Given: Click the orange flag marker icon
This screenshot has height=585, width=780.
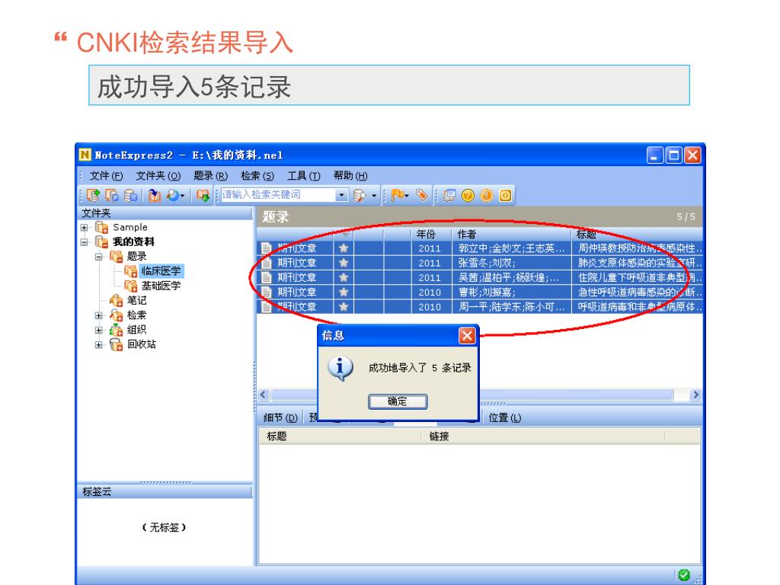Looking at the screenshot, I should tap(397, 196).
